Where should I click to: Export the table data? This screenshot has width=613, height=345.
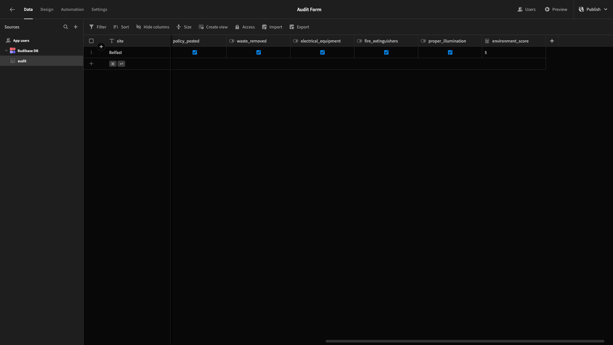(x=299, y=27)
